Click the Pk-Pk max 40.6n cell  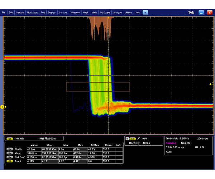coord(80,149)
